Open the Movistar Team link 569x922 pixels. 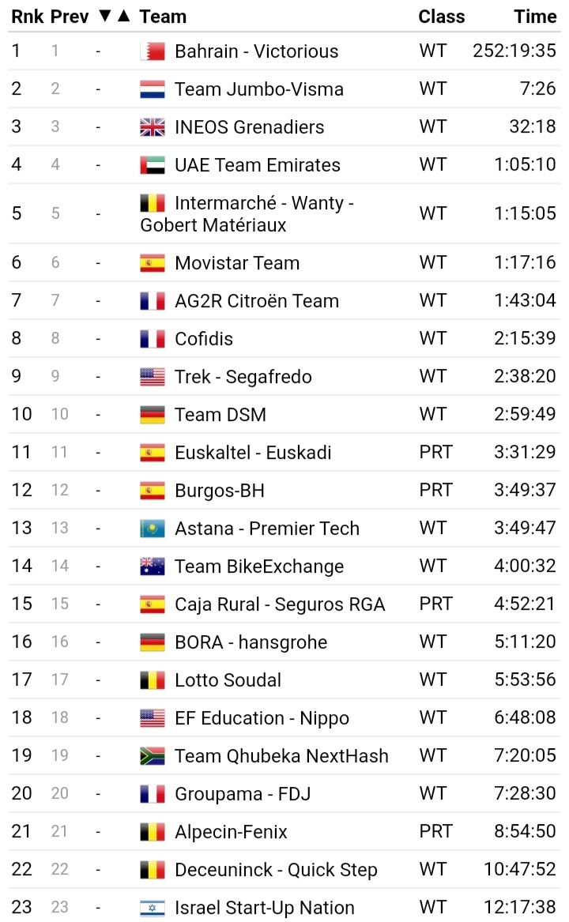(237, 263)
